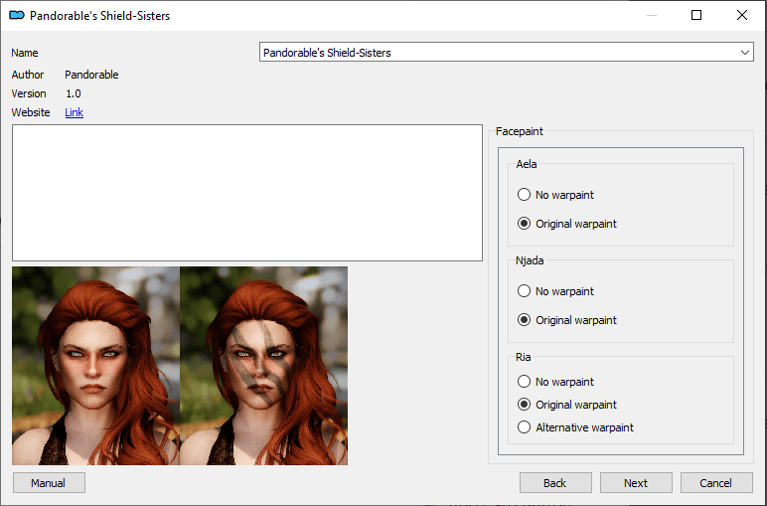Viewport: 767px width, 506px height.
Task: Open the Website Link
Action: coord(74,112)
